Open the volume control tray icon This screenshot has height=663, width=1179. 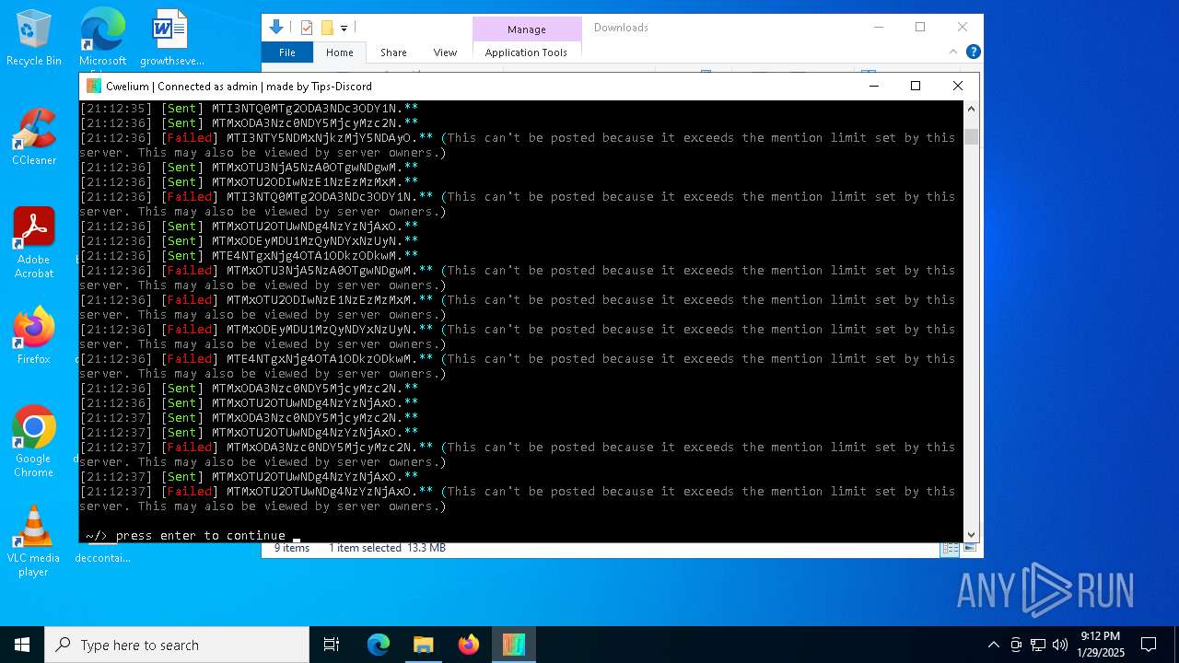(x=1060, y=645)
